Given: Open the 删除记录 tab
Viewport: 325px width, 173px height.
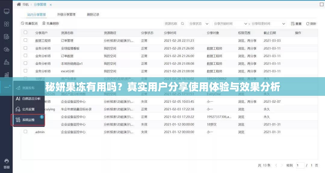Looking at the screenshot, I should click(x=92, y=14).
